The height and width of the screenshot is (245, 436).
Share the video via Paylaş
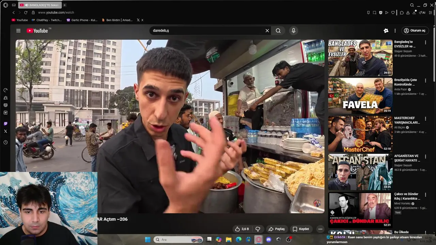coord(276,229)
